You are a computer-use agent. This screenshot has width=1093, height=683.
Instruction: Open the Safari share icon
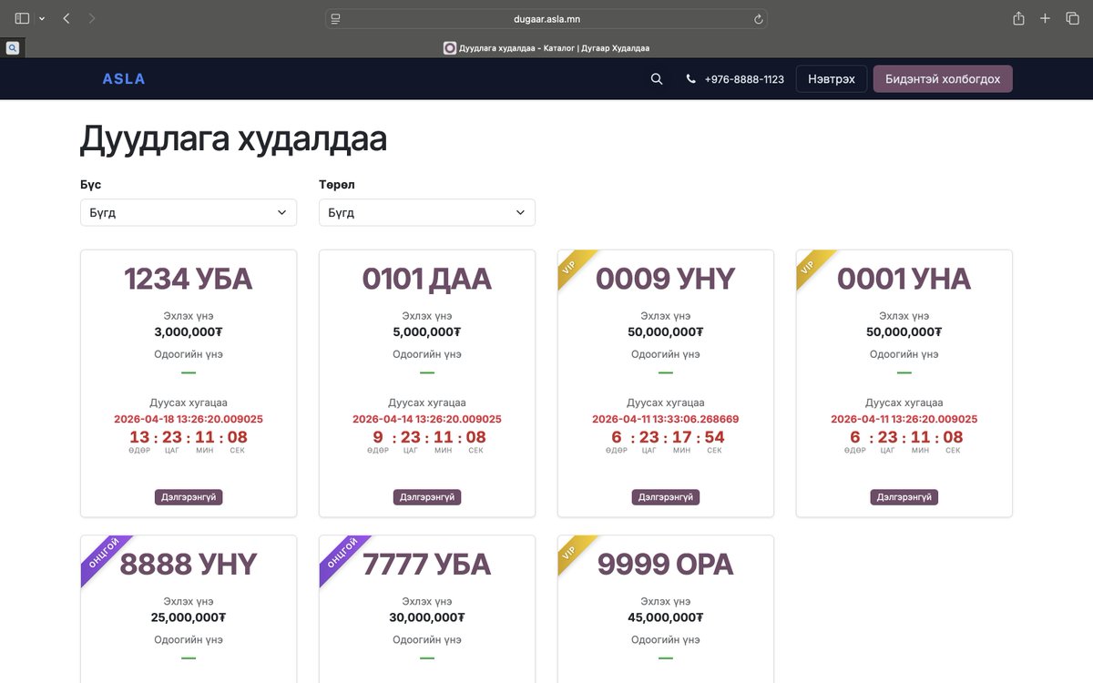pyautogui.click(x=1019, y=18)
